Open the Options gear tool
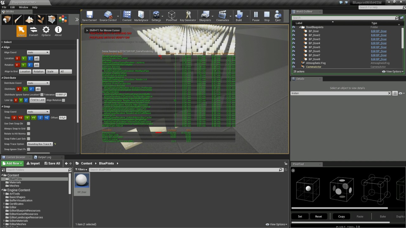This screenshot has width=406, height=228. pyautogui.click(x=46, y=31)
